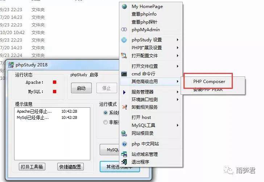
Task: Expand the PHP扩展及设置 submenu arrow
Action: pyautogui.click(x=178, y=48)
